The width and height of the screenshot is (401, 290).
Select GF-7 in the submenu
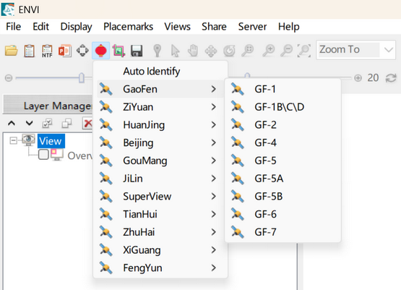283,232
